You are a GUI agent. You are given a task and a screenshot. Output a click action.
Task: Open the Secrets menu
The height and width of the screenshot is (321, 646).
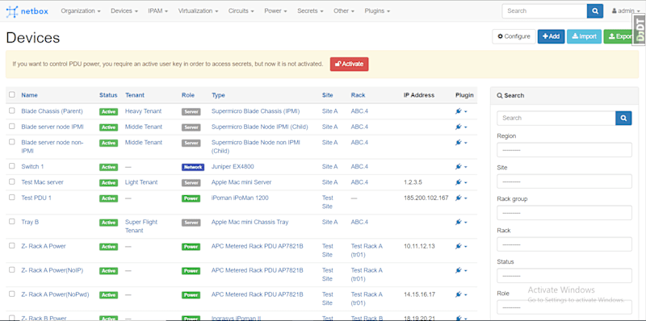click(310, 11)
